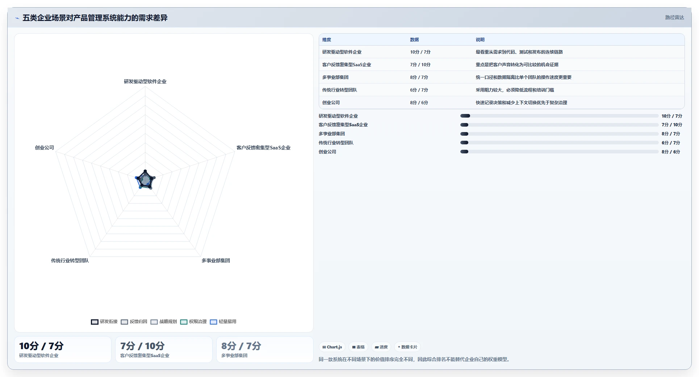Click the progress bar for 研发驱动型软件企业
699x377 pixels.
[x=559, y=116]
